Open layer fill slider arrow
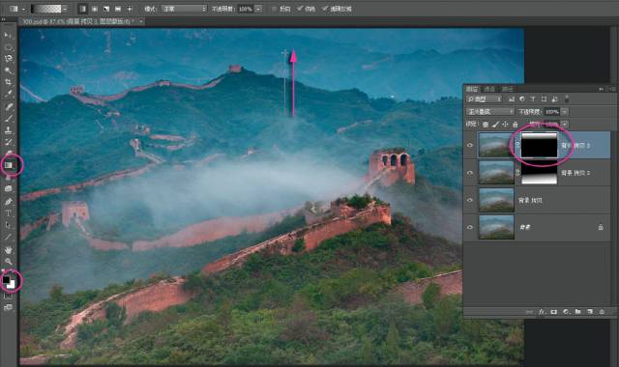Viewport: 619px width, 367px height. coord(565,125)
